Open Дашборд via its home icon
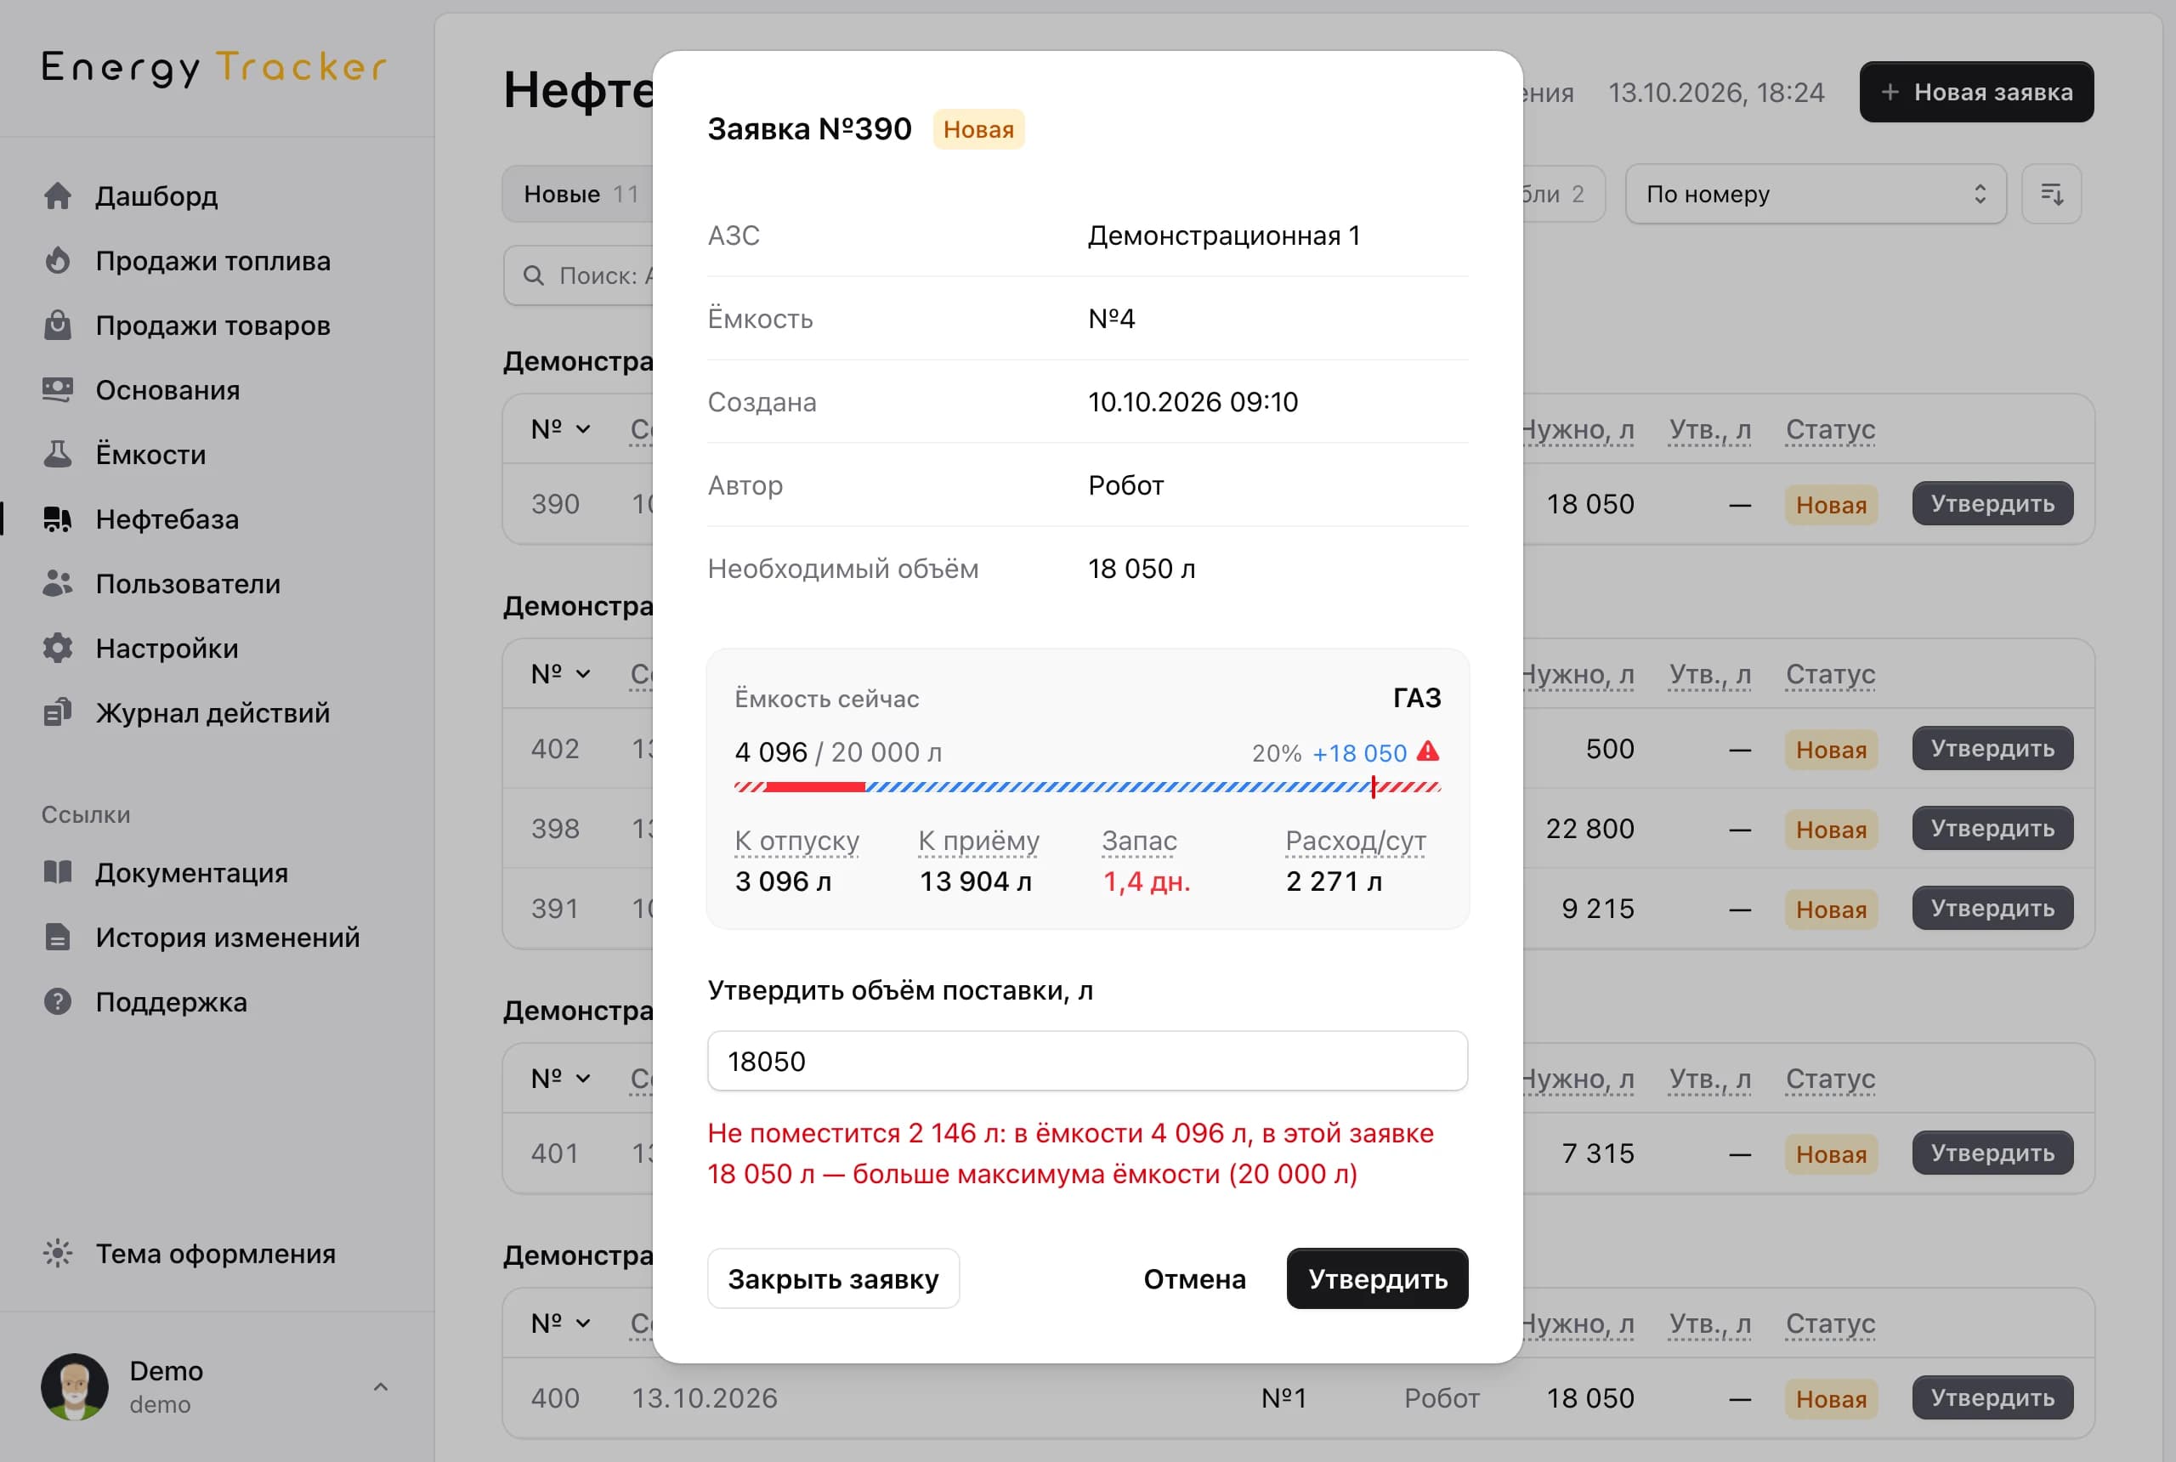2176x1462 pixels. (x=58, y=195)
